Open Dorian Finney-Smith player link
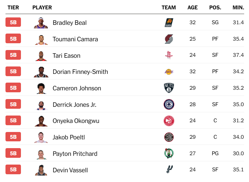This screenshot has height=182, width=249. (x=80, y=72)
